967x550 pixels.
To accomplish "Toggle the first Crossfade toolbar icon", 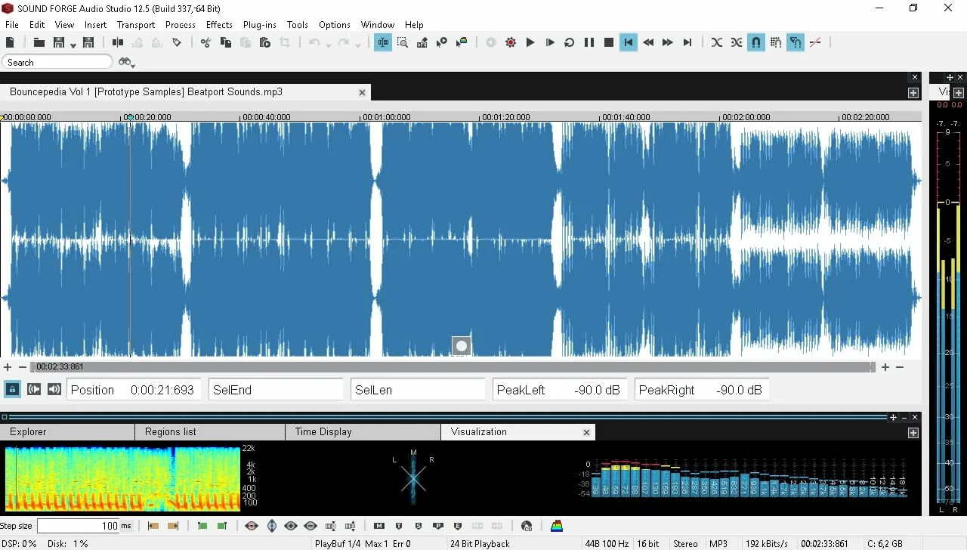I will (717, 43).
